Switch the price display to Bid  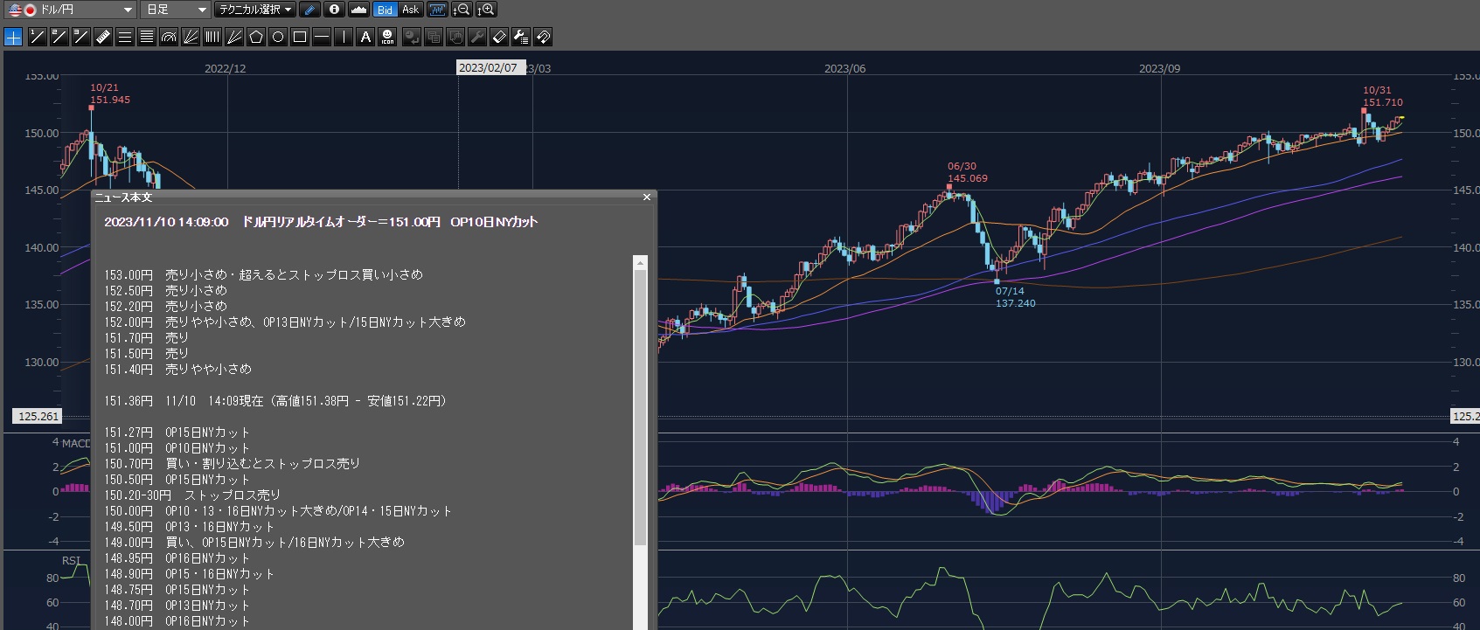(x=385, y=10)
